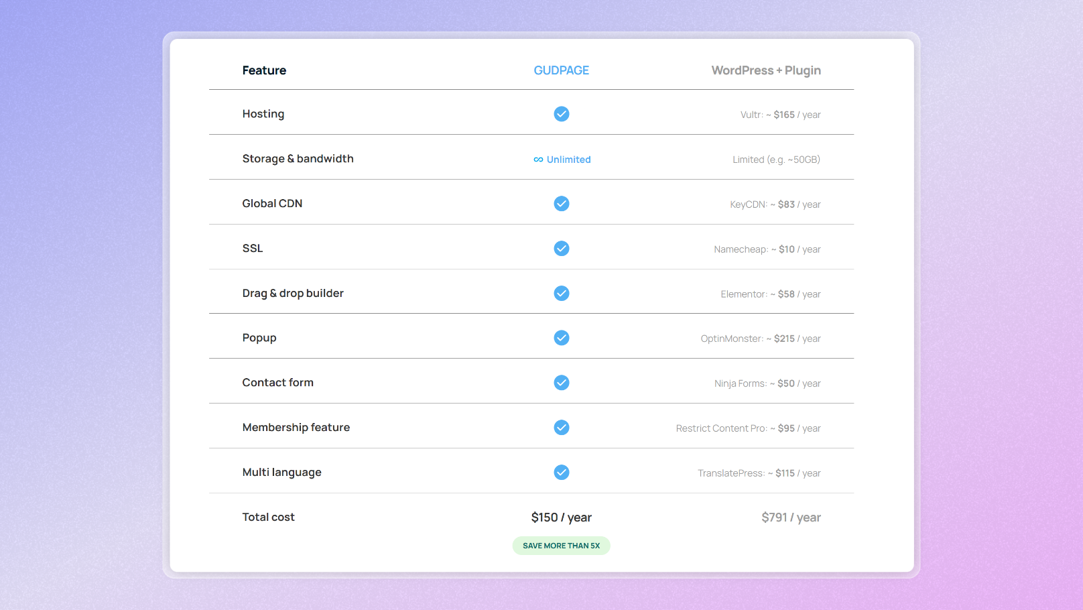The height and width of the screenshot is (610, 1083).
Task: Select the Multi language label
Action: 282,473
